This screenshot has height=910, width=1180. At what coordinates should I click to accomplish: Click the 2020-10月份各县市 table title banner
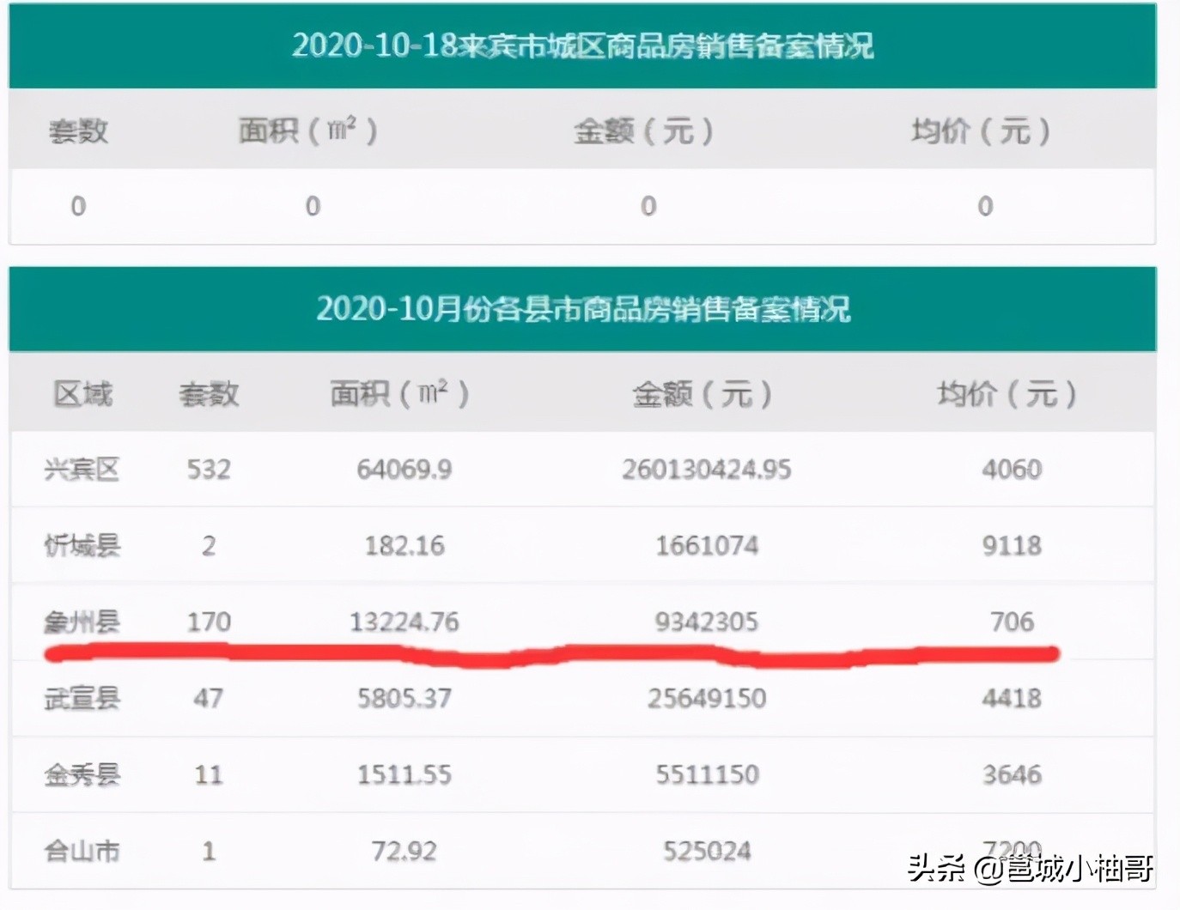pos(582,308)
